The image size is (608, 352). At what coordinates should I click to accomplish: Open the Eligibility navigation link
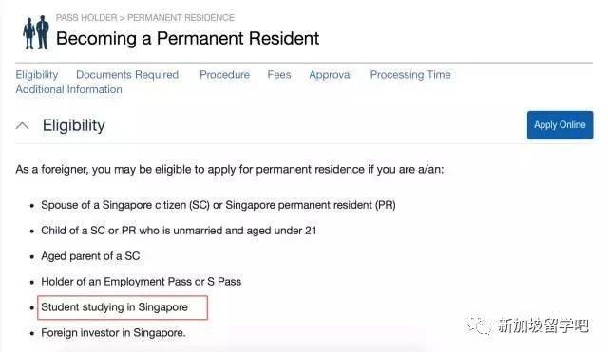[x=37, y=75]
